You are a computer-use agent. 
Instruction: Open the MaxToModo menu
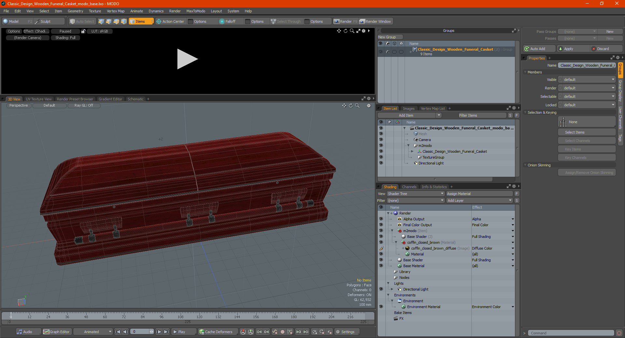(196, 11)
